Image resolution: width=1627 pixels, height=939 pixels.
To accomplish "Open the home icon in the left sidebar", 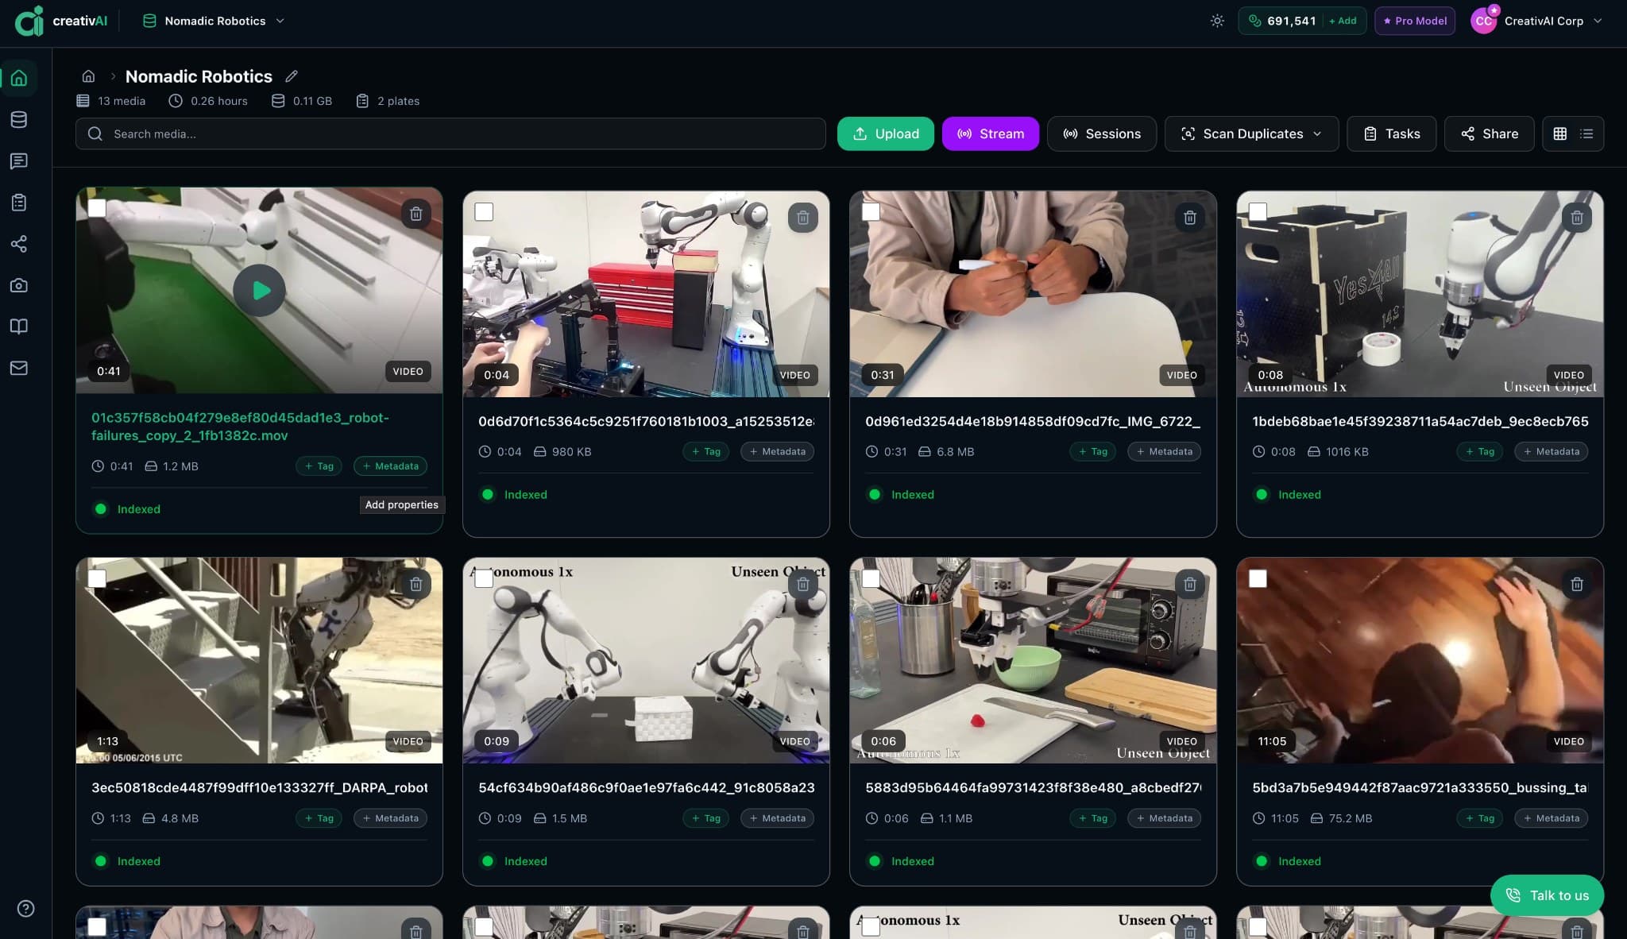I will tap(19, 78).
